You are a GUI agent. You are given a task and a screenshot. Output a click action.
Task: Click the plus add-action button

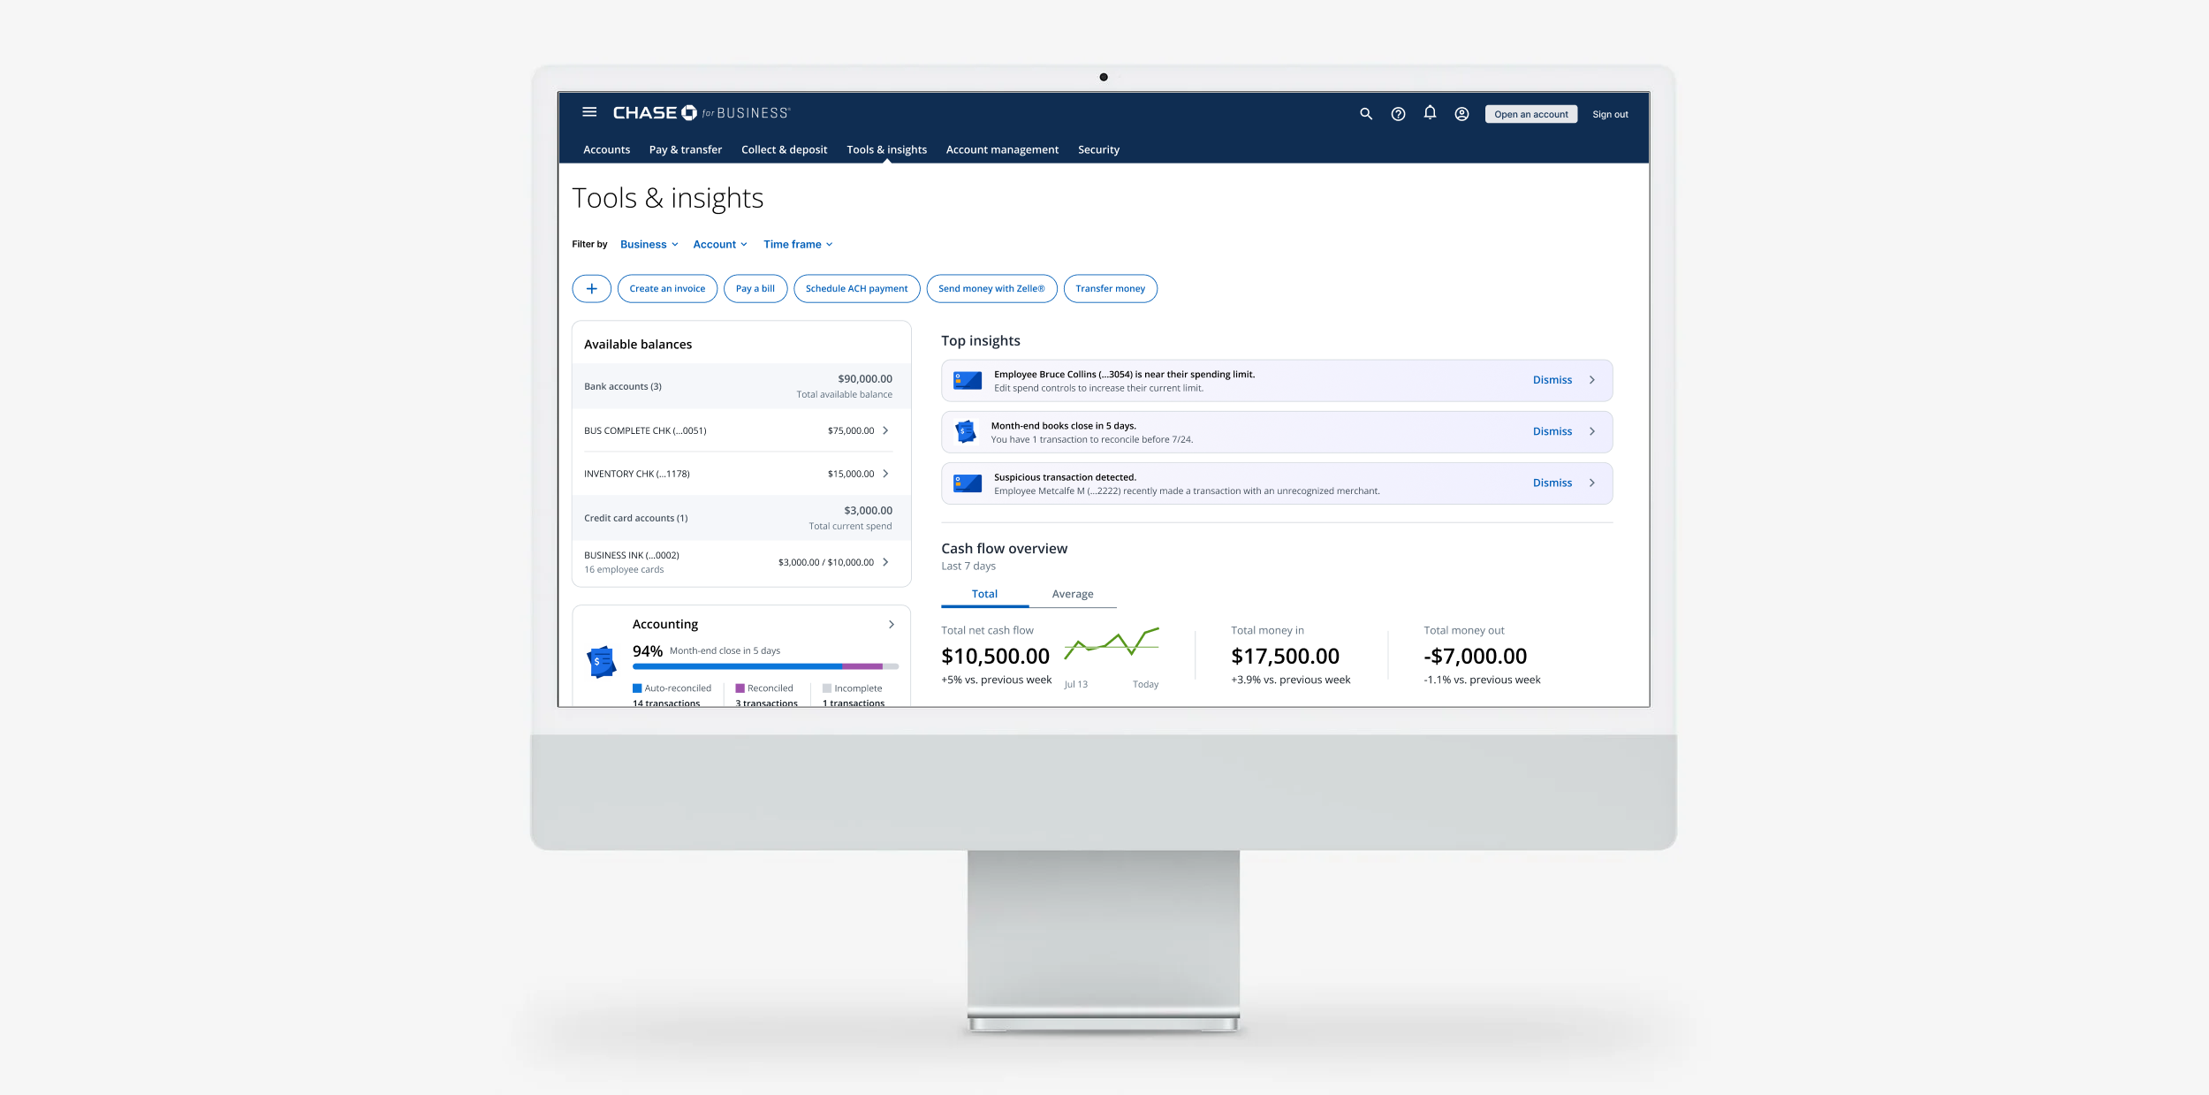point(591,289)
